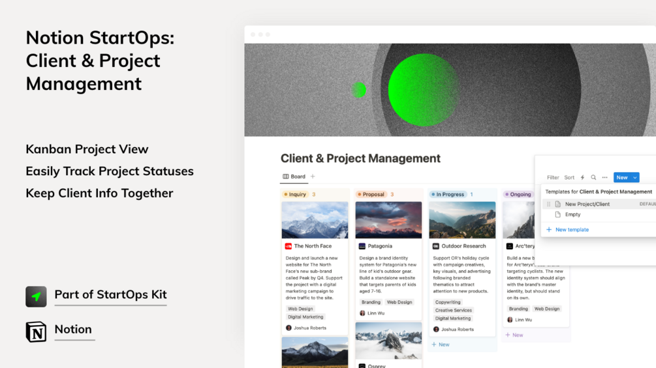Open the Part of StartOps Kit link
The width and height of the screenshot is (656, 368).
point(110,294)
